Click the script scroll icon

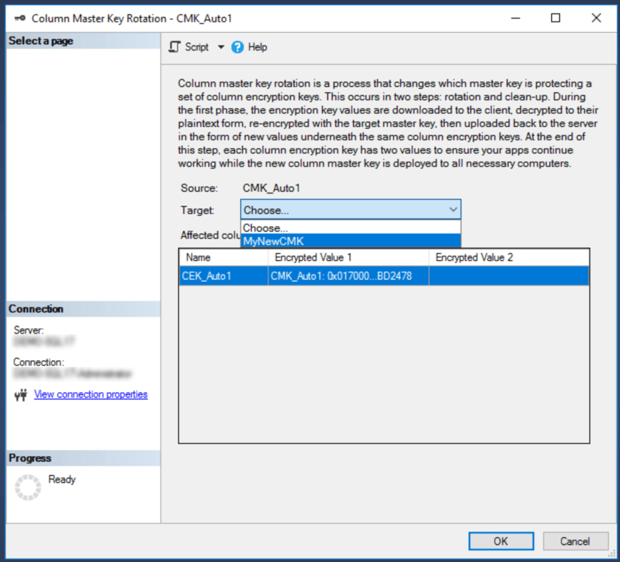pos(174,47)
